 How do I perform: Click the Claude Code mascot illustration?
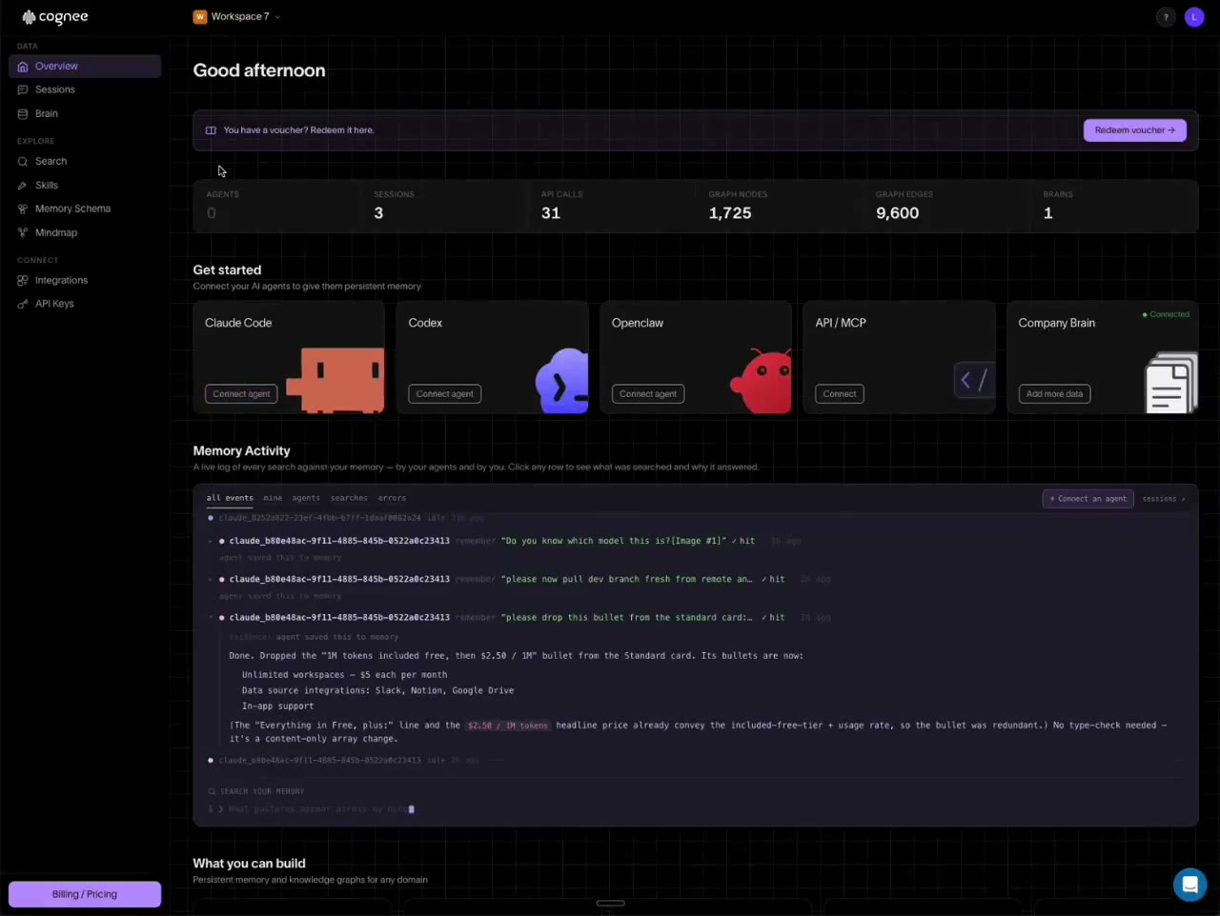pyautogui.click(x=335, y=380)
